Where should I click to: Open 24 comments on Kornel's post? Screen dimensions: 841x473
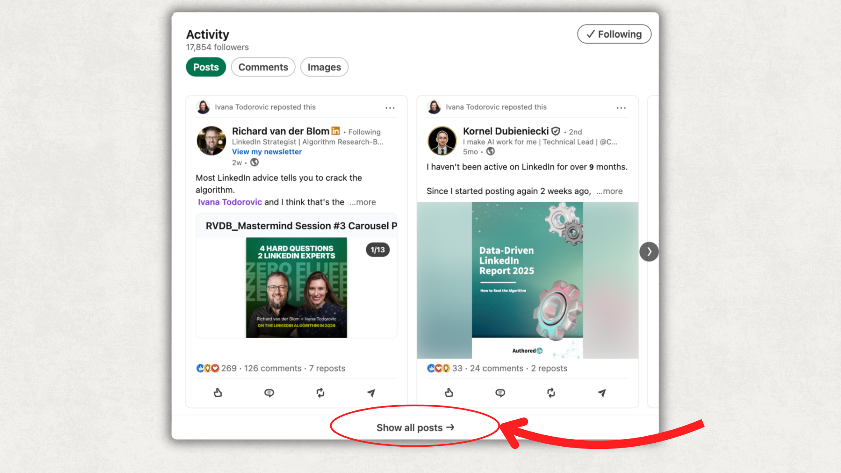pos(496,368)
